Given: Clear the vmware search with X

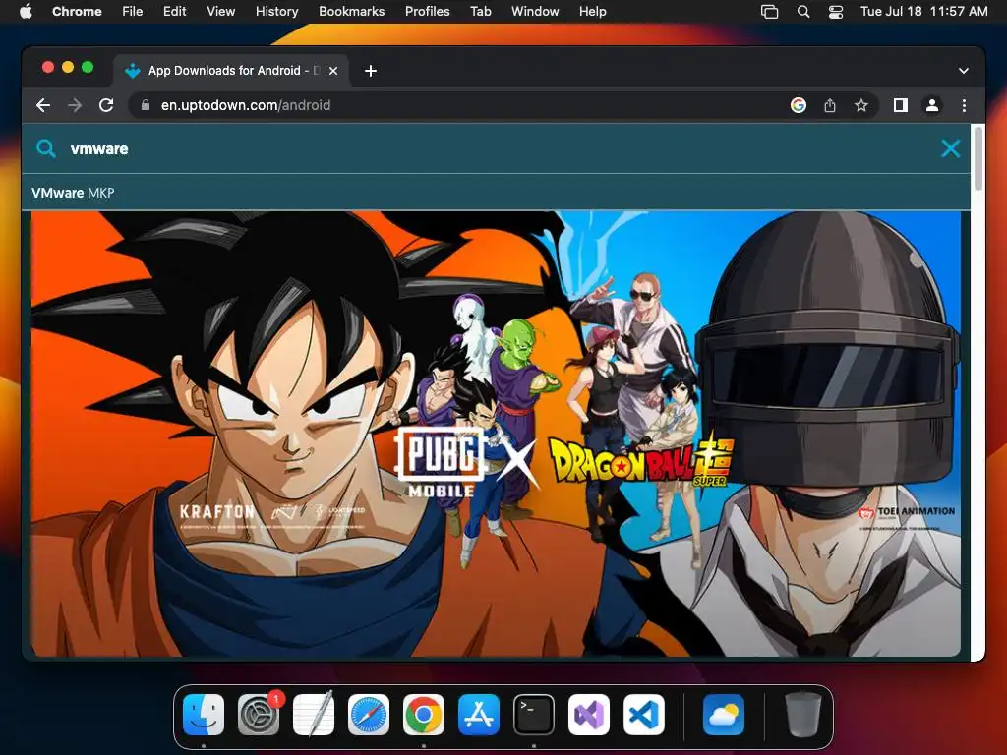Looking at the screenshot, I should click(951, 149).
